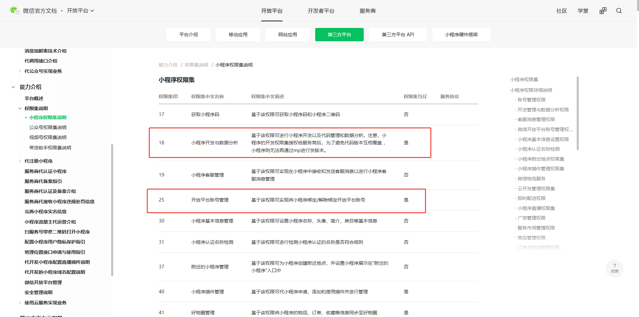Jump to 账号管理权限 in outline
The width and height of the screenshot is (639, 317).
click(x=532, y=100)
